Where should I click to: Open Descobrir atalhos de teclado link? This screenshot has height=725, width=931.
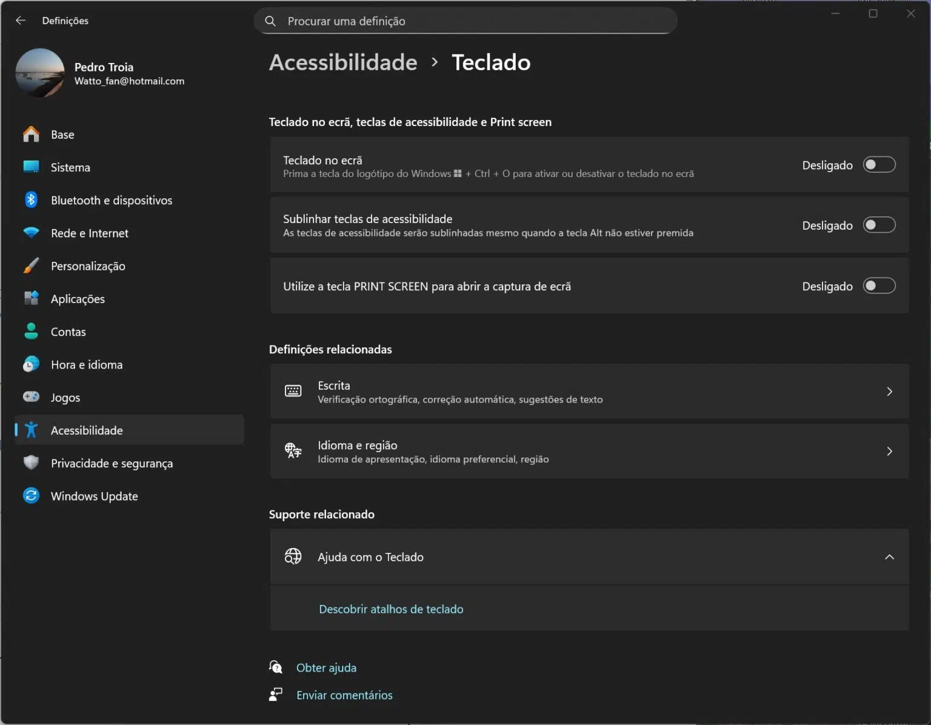pyautogui.click(x=391, y=609)
